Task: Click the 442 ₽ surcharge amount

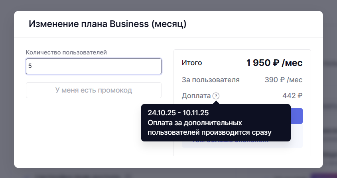Action: coord(292,96)
